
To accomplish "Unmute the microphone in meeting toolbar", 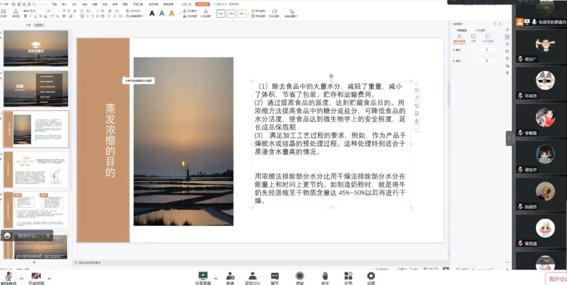I will 8,276.
